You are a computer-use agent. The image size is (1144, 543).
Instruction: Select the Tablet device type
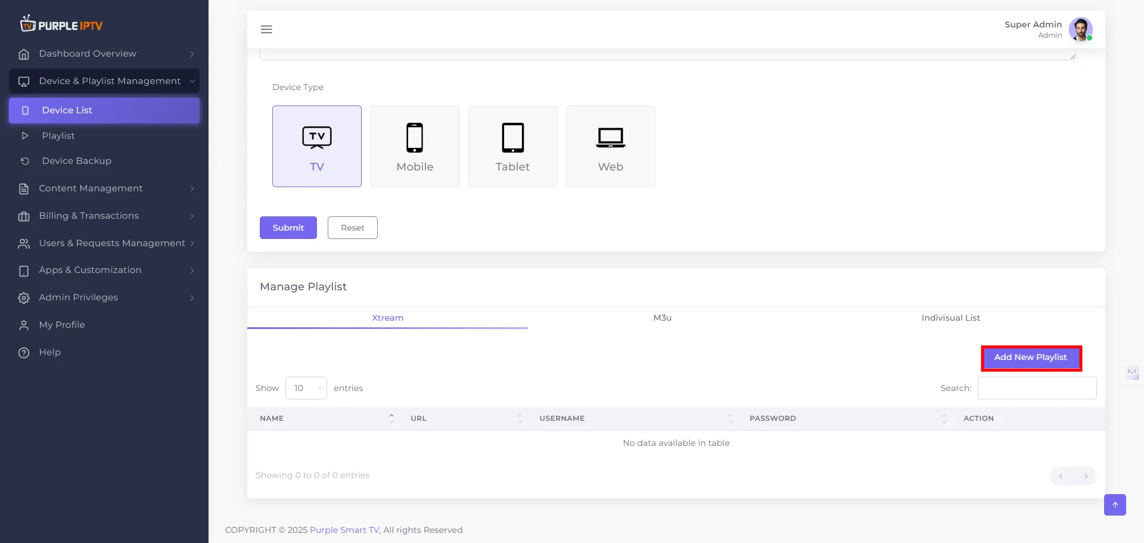tap(513, 146)
